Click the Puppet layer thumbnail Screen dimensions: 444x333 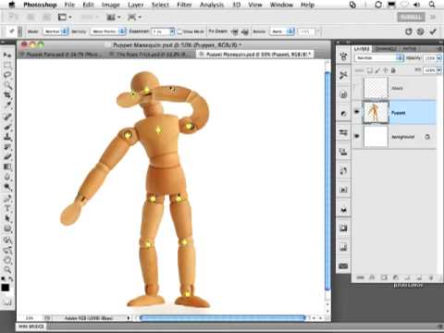(376, 112)
